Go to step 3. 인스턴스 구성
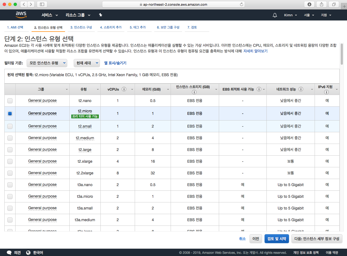 [x=81, y=27]
